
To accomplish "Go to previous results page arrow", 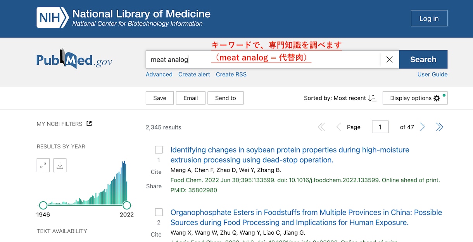I will pos(338,127).
